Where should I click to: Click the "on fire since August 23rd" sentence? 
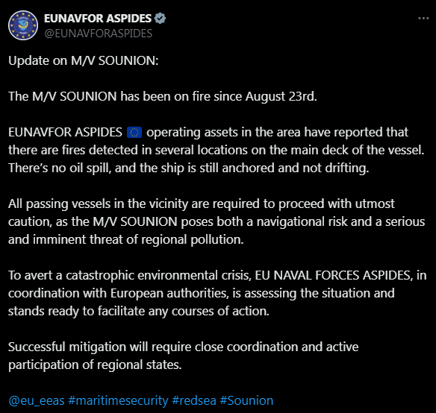pos(163,96)
